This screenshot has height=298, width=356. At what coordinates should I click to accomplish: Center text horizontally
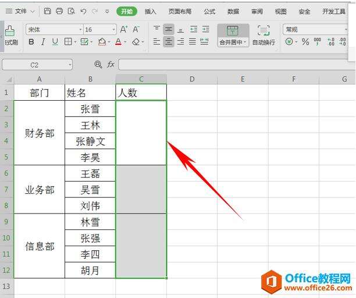[169, 42]
